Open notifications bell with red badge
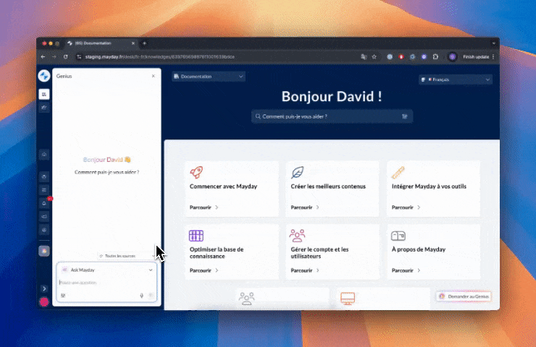 click(44, 203)
